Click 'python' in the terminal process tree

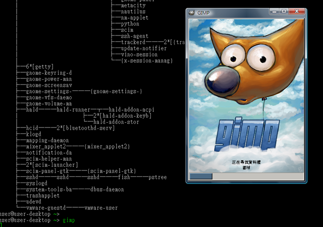point(130,24)
